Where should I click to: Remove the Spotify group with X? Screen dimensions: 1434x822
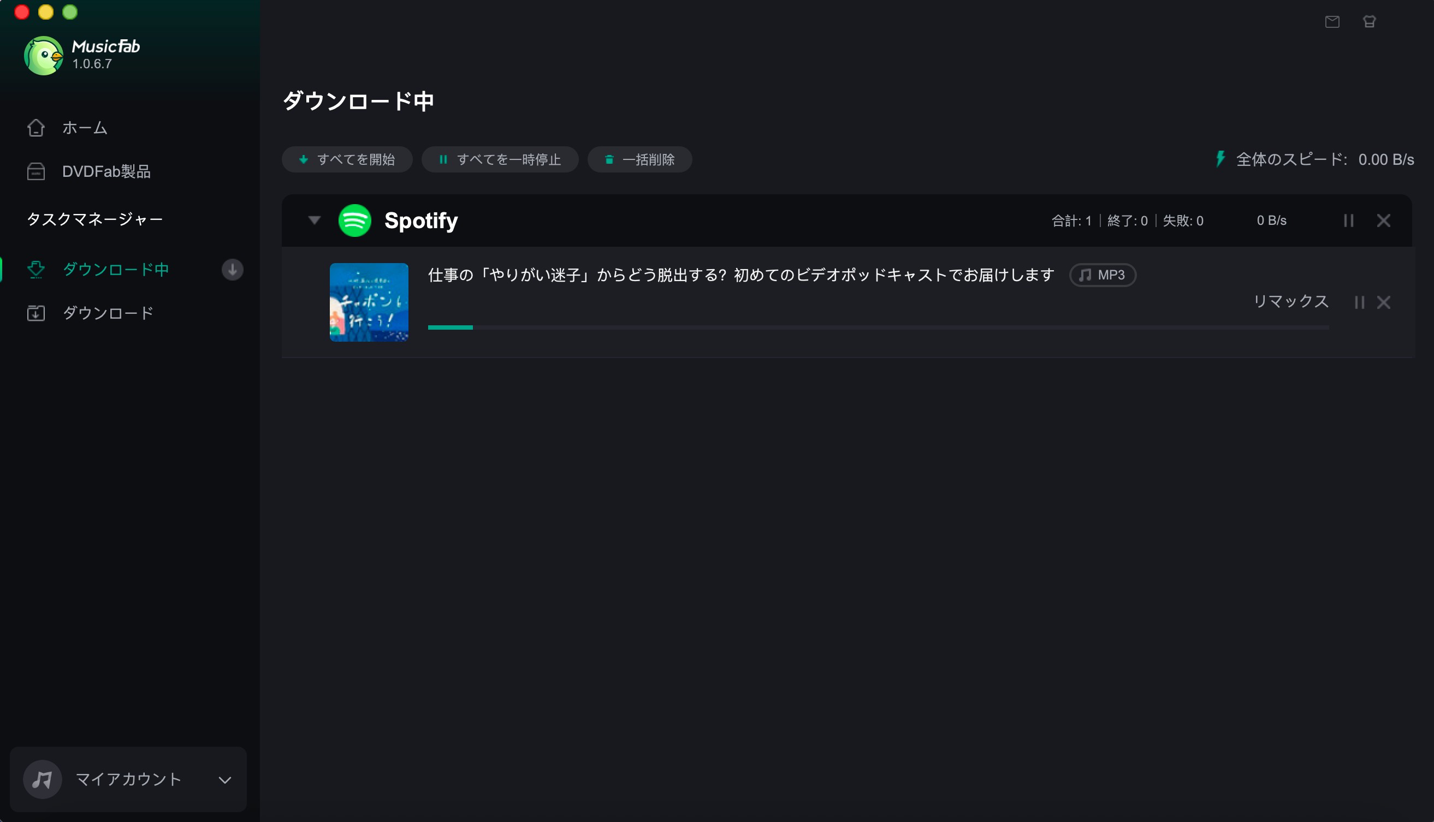1384,220
